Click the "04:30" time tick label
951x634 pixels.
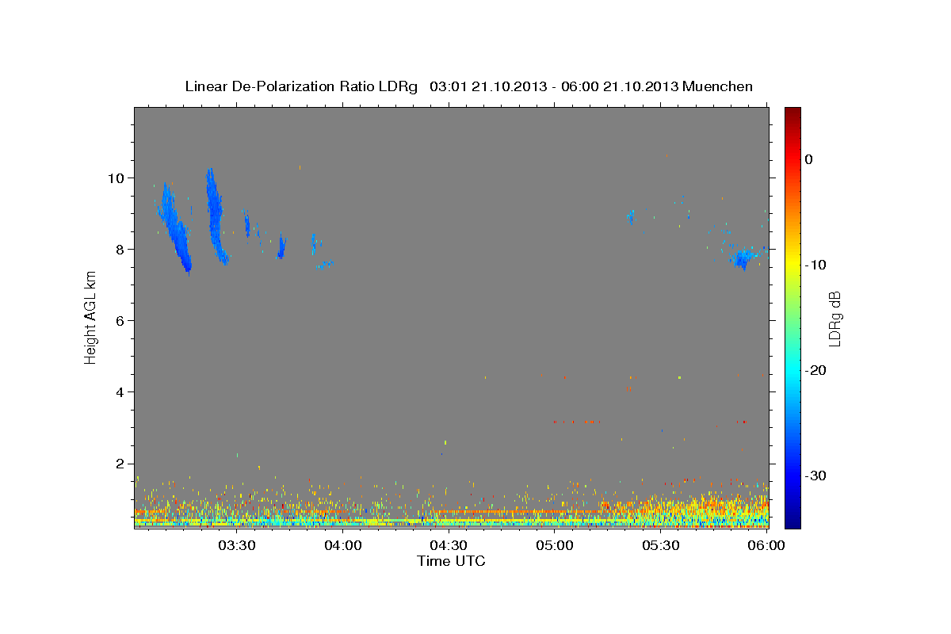click(x=448, y=546)
